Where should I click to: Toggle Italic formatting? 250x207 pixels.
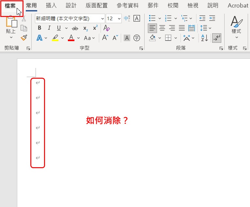[x=49, y=28]
